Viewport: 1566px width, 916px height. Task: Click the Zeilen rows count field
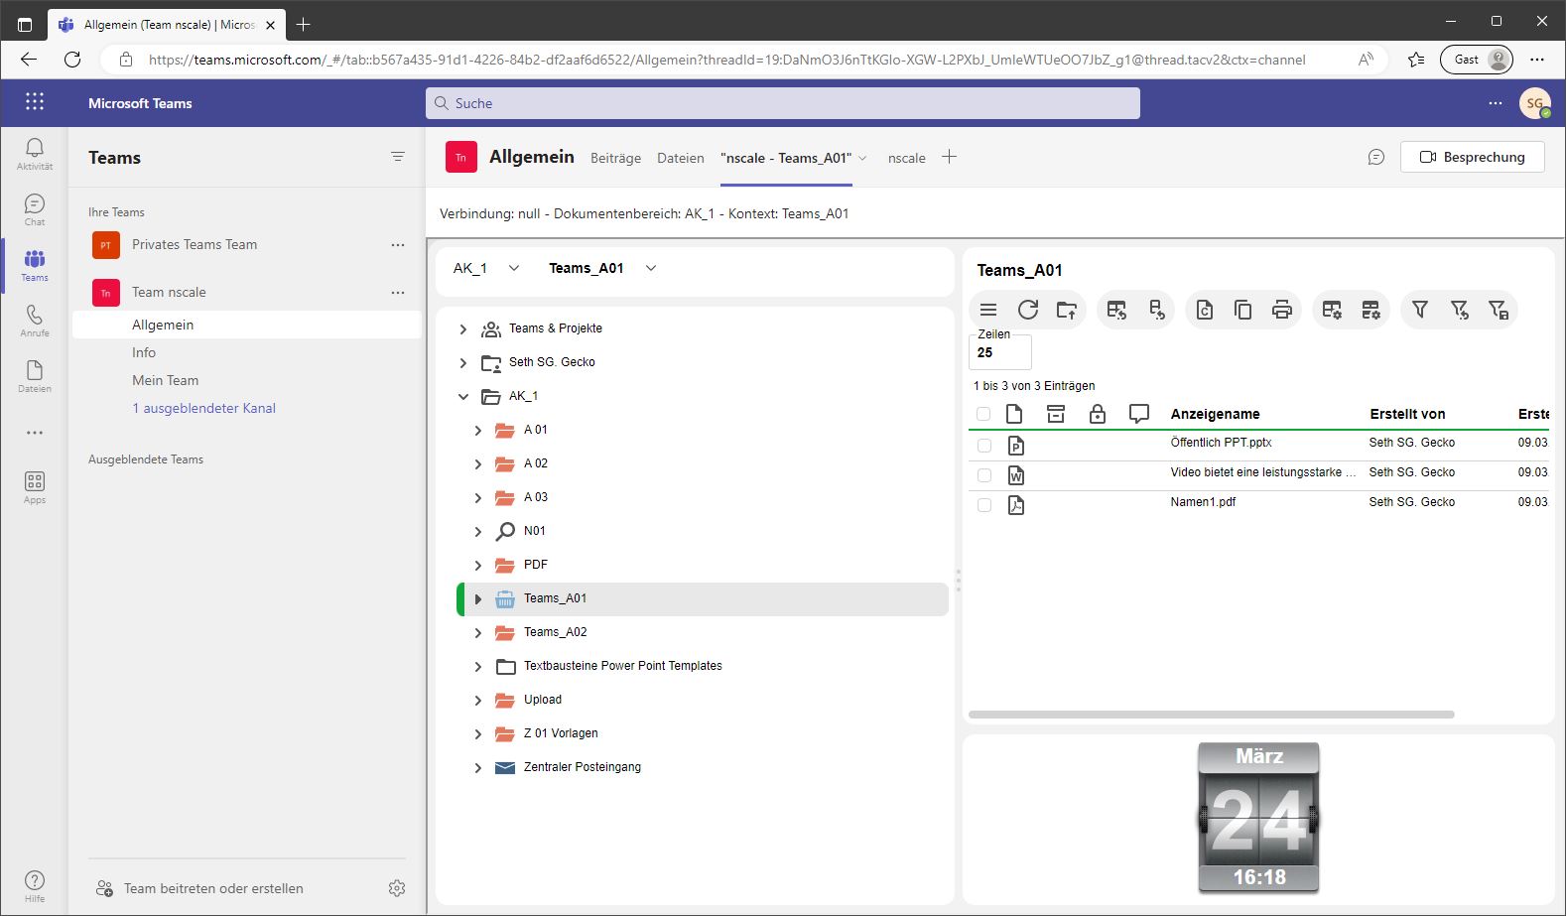pyautogui.click(x=999, y=352)
